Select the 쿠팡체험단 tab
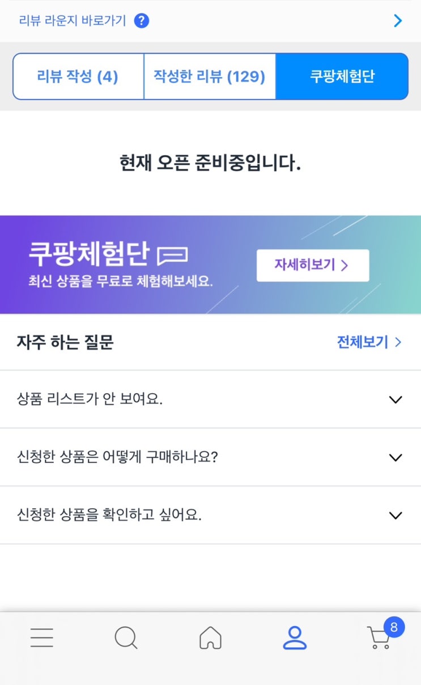 (x=342, y=76)
